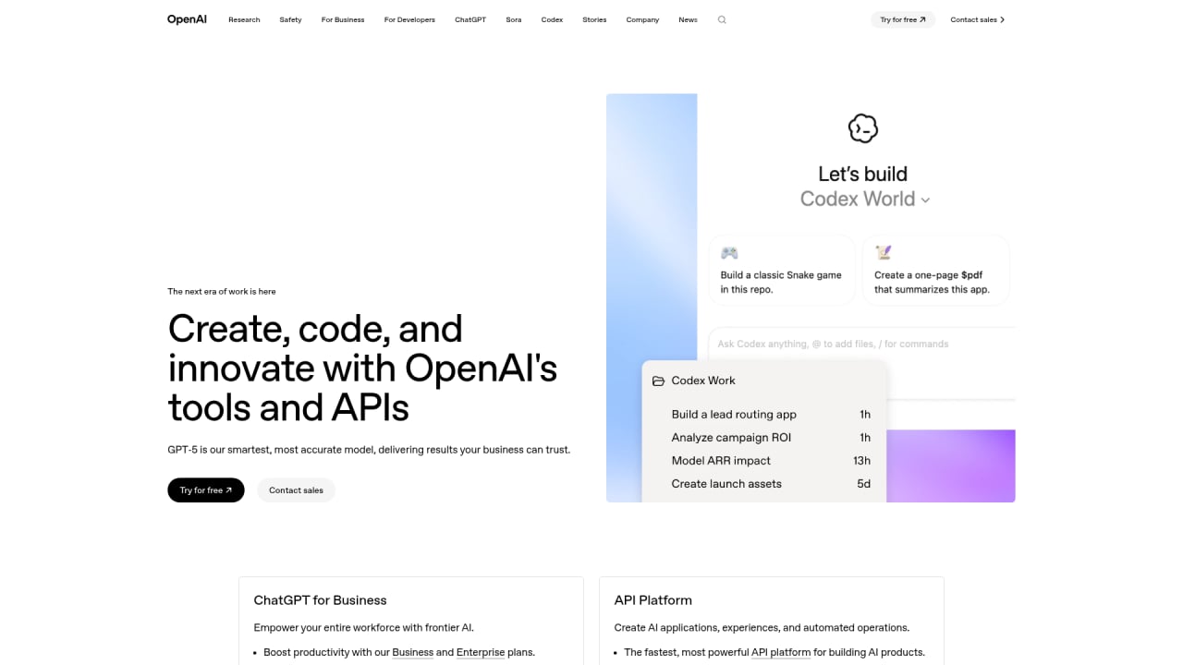Click the Codex Work panel title
This screenshot has height=665, width=1183.
tap(703, 381)
